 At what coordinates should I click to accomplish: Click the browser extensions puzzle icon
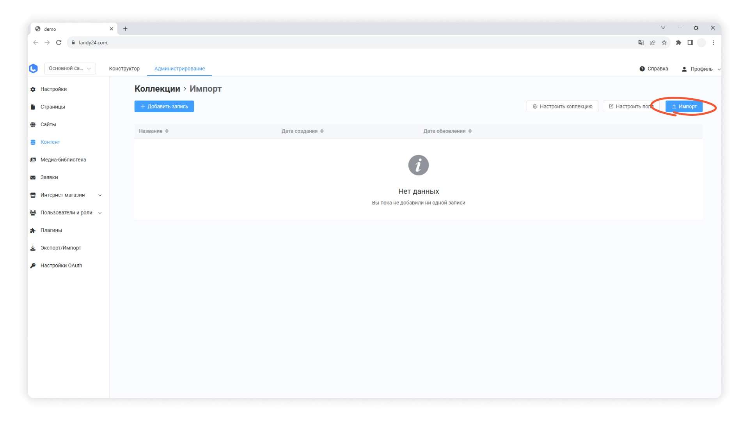pyautogui.click(x=678, y=42)
